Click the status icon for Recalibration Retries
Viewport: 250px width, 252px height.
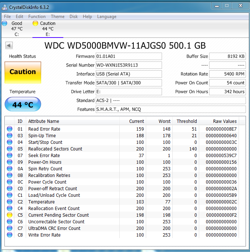[x=10, y=175]
